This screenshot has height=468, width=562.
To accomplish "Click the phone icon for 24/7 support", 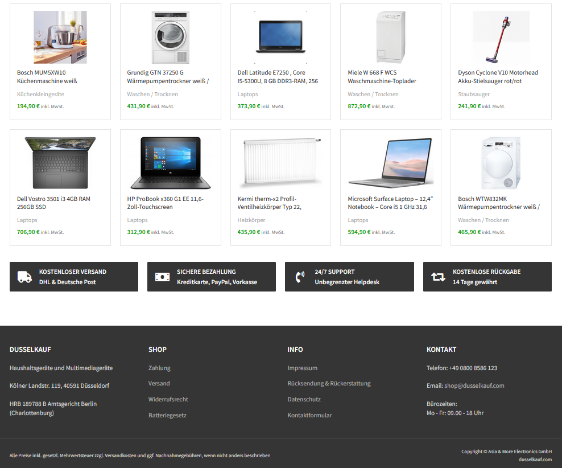I will click(300, 277).
